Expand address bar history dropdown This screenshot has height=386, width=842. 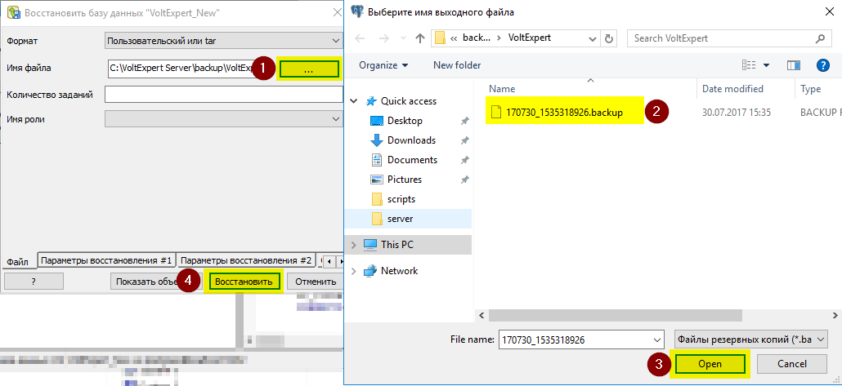(x=593, y=38)
